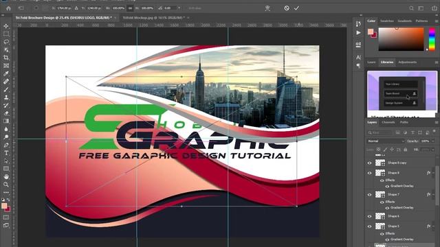Open the Character panel icon
Screen dimensions: 440x247
click(358, 58)
